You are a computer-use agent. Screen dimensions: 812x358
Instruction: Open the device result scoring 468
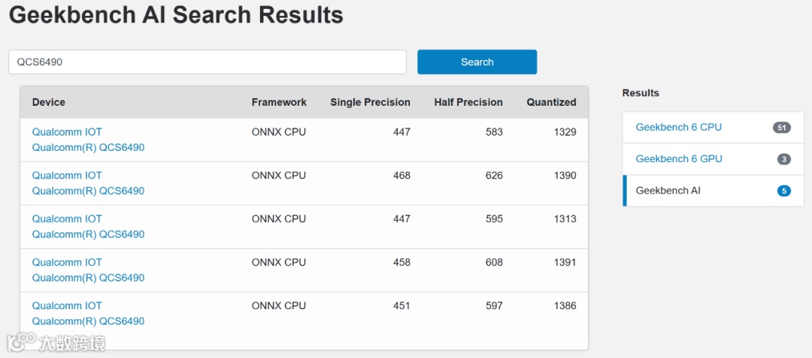[x=67, y=176]
